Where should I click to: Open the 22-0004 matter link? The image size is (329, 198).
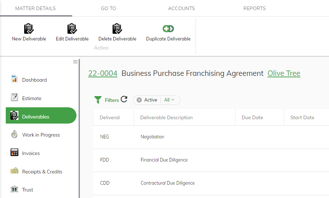[x=103, y=73]
